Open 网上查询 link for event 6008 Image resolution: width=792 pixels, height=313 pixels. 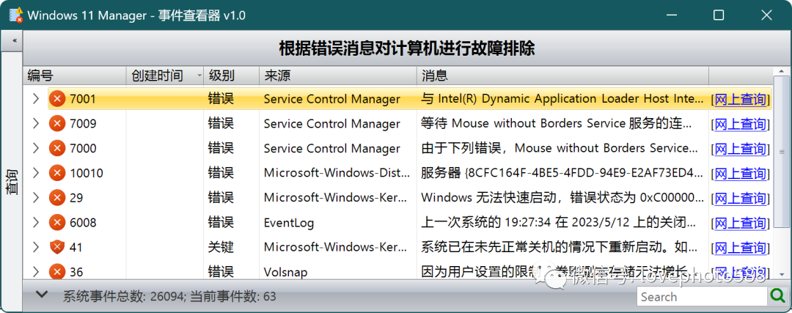click(741, 223)
